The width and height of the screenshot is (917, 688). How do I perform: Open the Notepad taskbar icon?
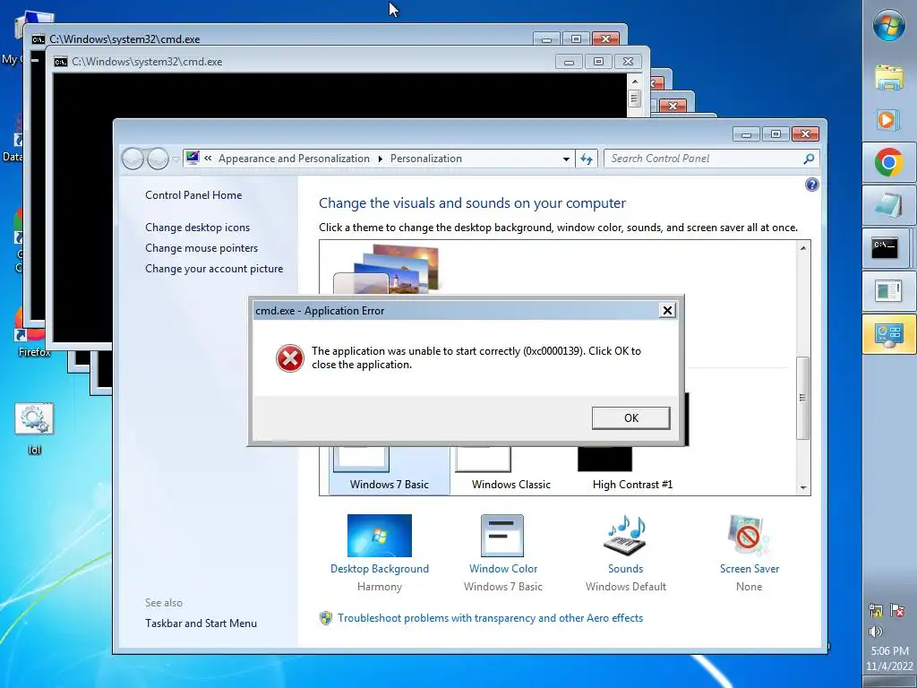click(x=889, y=205)
